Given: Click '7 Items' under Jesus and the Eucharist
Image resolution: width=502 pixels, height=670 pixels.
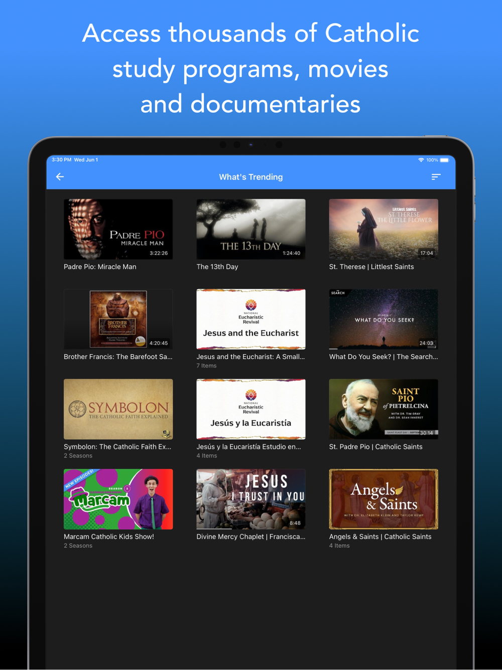Looking at the screenshot, I should (206, 366).
